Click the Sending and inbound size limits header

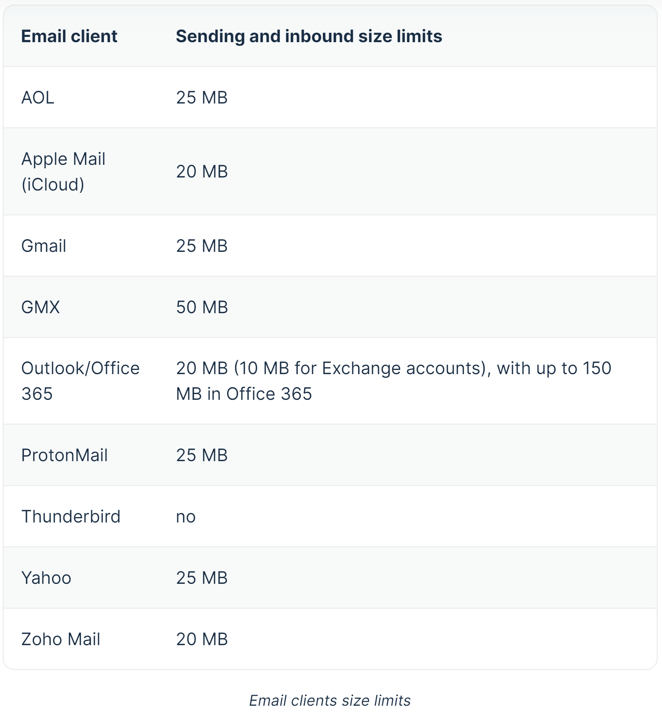(x=309, y=36)
